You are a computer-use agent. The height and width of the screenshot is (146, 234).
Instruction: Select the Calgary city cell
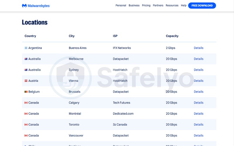74,103
